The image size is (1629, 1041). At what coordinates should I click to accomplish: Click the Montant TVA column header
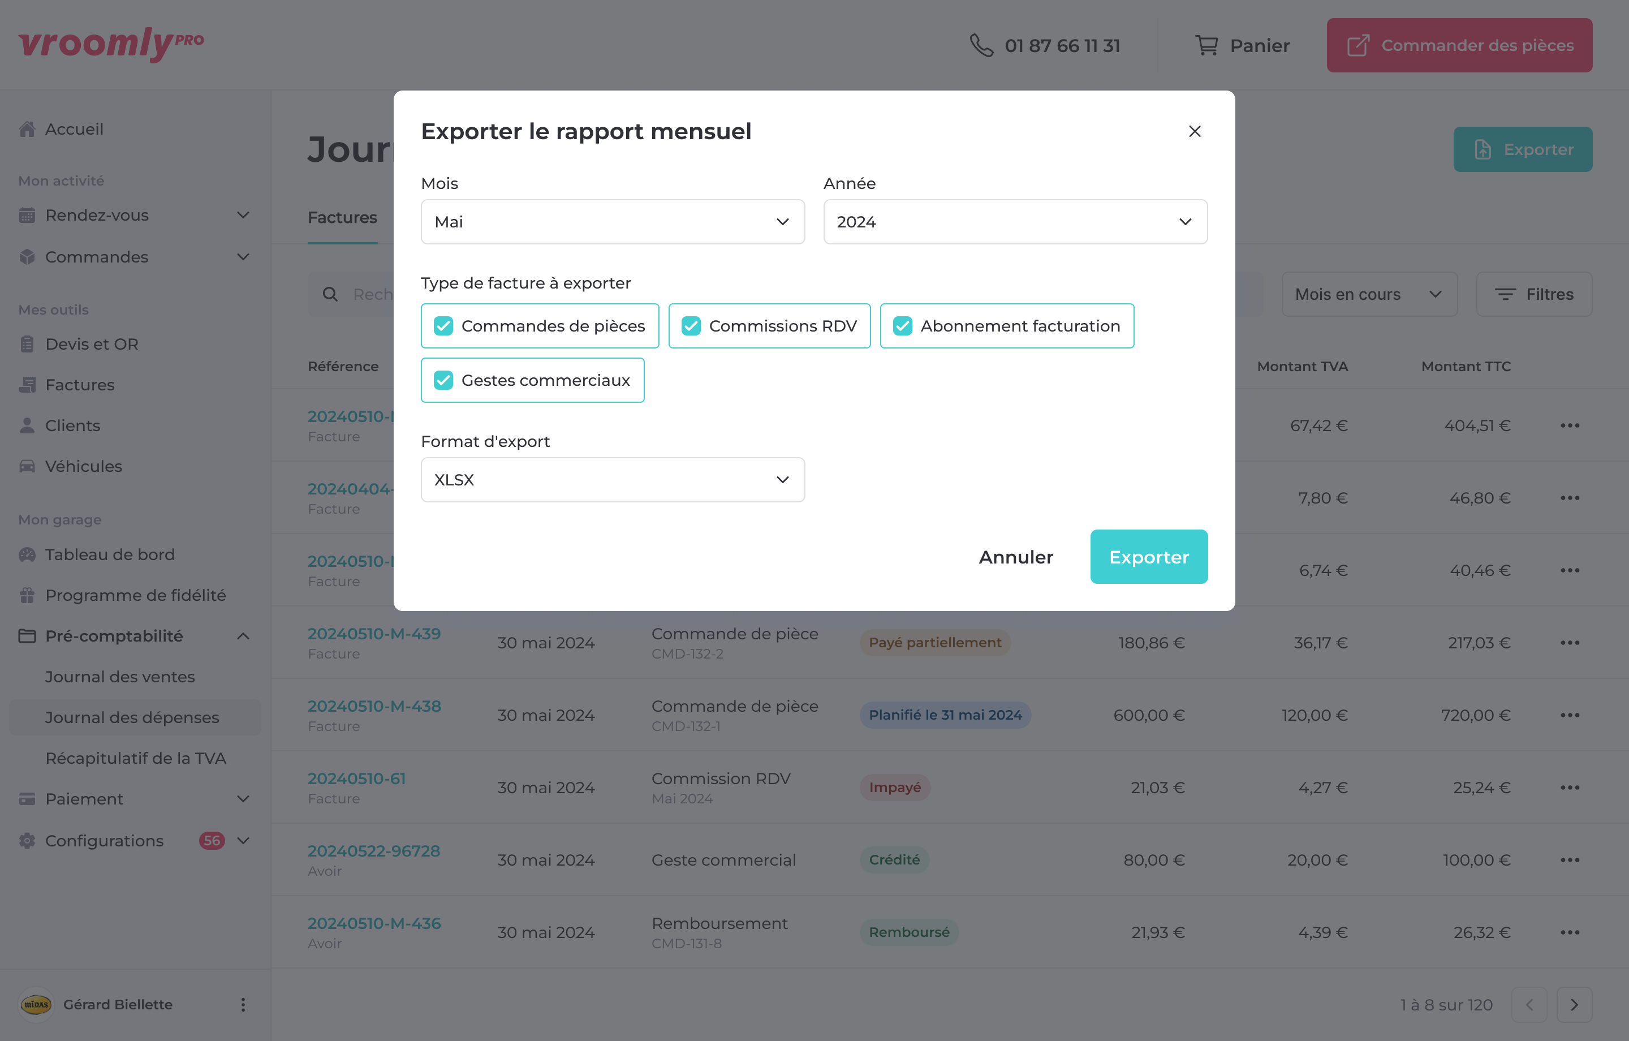1302,367
